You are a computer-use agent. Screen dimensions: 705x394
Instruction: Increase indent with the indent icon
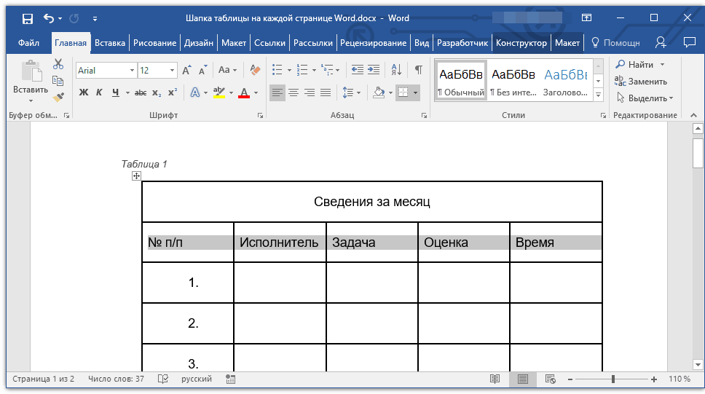click(374, 71)
